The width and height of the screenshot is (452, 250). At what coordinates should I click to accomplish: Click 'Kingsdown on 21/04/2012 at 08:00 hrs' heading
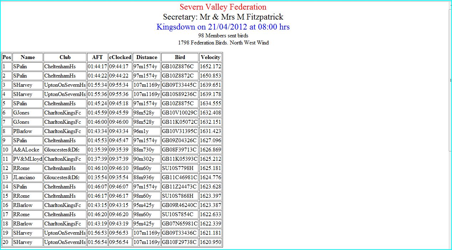point(223,27)
